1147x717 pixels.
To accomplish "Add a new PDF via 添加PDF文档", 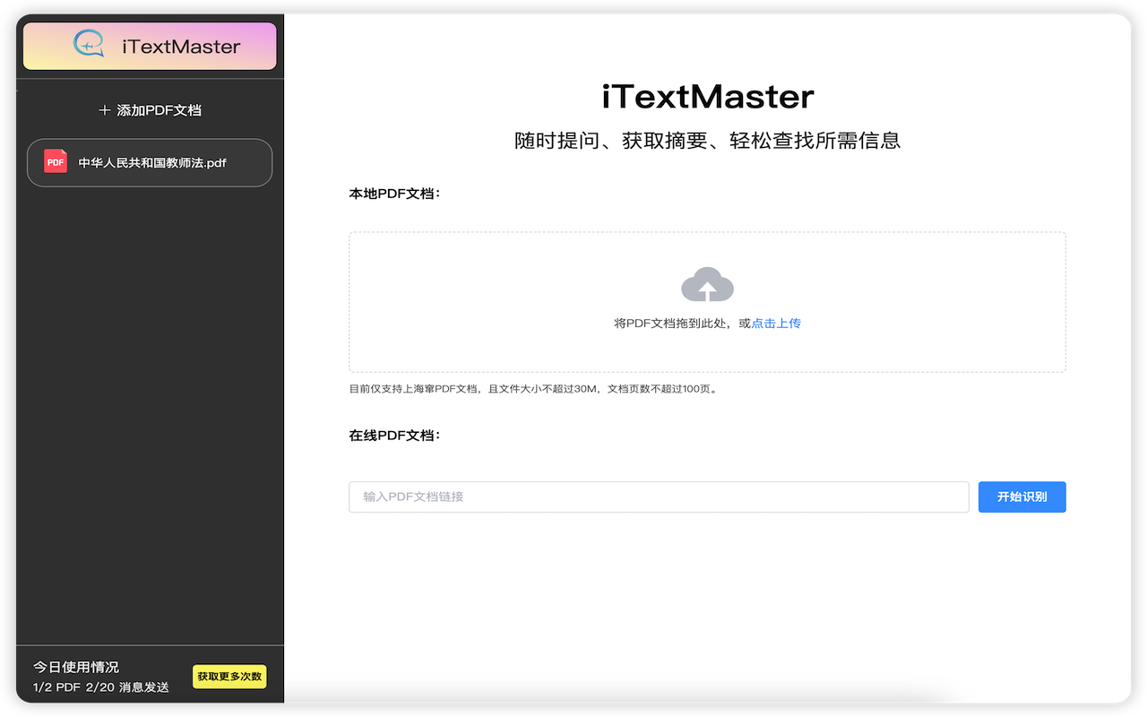I will point(150,110).
